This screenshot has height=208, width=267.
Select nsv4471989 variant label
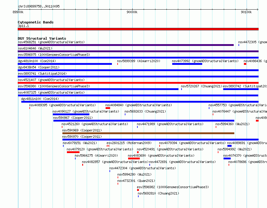[x=170, y=124]
